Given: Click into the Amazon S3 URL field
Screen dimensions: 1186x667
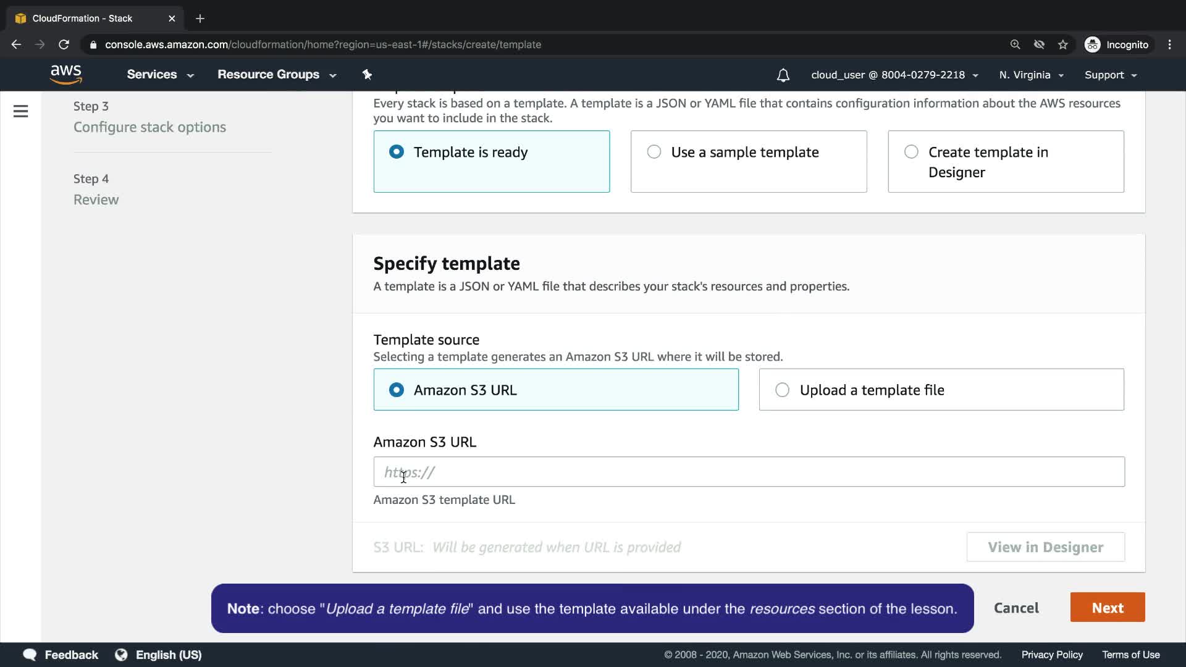Looking at the screenshot, I should pos(749,472).
